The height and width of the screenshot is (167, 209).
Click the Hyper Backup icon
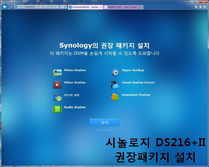[x=115, y=73]
